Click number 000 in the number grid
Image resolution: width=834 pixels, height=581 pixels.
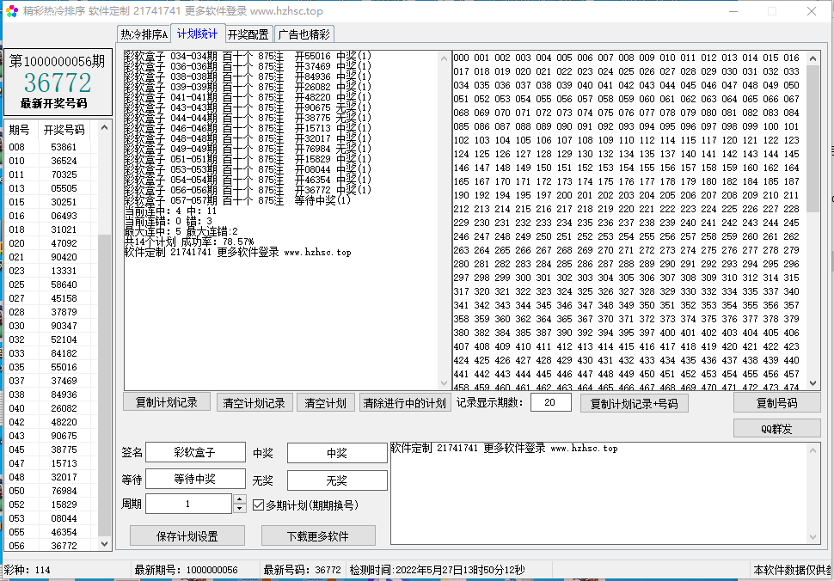tap(461, 58)
